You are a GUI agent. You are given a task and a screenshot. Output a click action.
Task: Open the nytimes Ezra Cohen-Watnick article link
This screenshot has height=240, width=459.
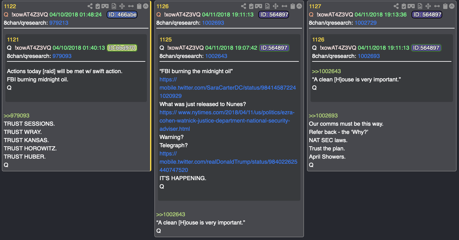pyautogui.click(x=227, y=121)
